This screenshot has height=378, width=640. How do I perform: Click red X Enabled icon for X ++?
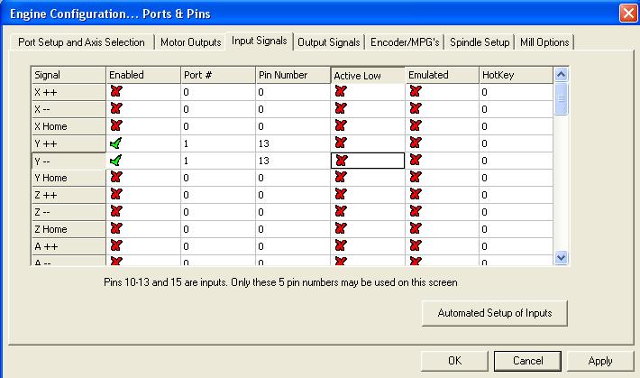(114, 91)
